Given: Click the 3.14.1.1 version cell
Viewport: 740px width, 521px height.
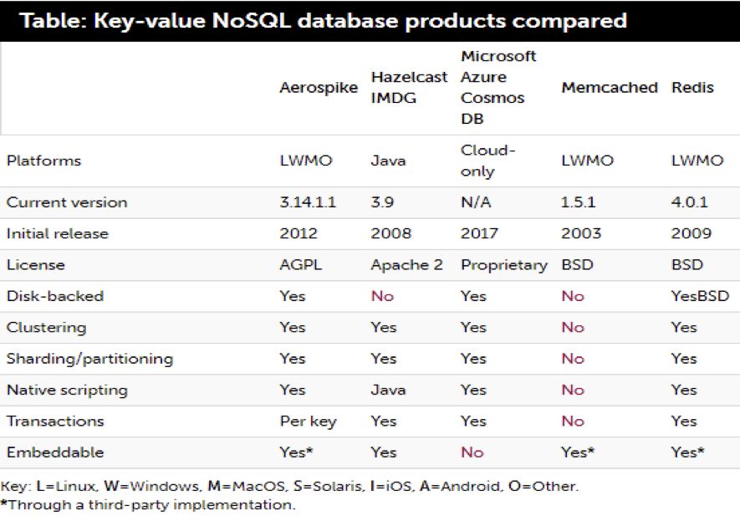Looking at the screenshot, I should [309, 202].
